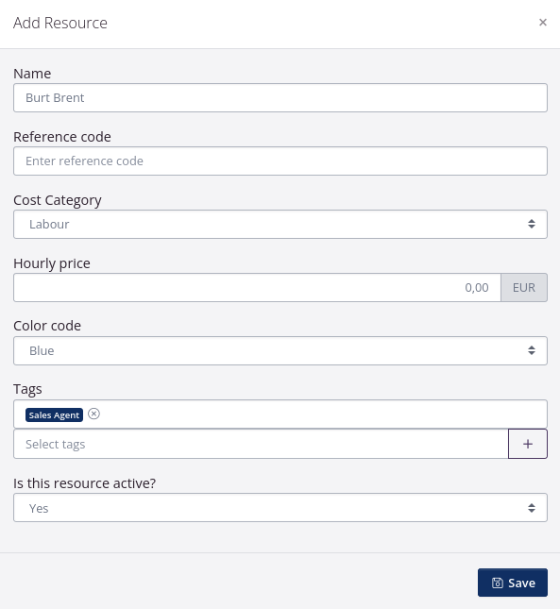Close the Add Resource dialog
The width and height of the screenshot is (560, 609).
pos(542,23)
